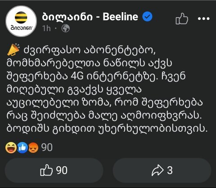This screenshot has height=188, width=216.
Task: Toggle the Like button showing 90
Action: pyautogui.click(x=54, y=170)
